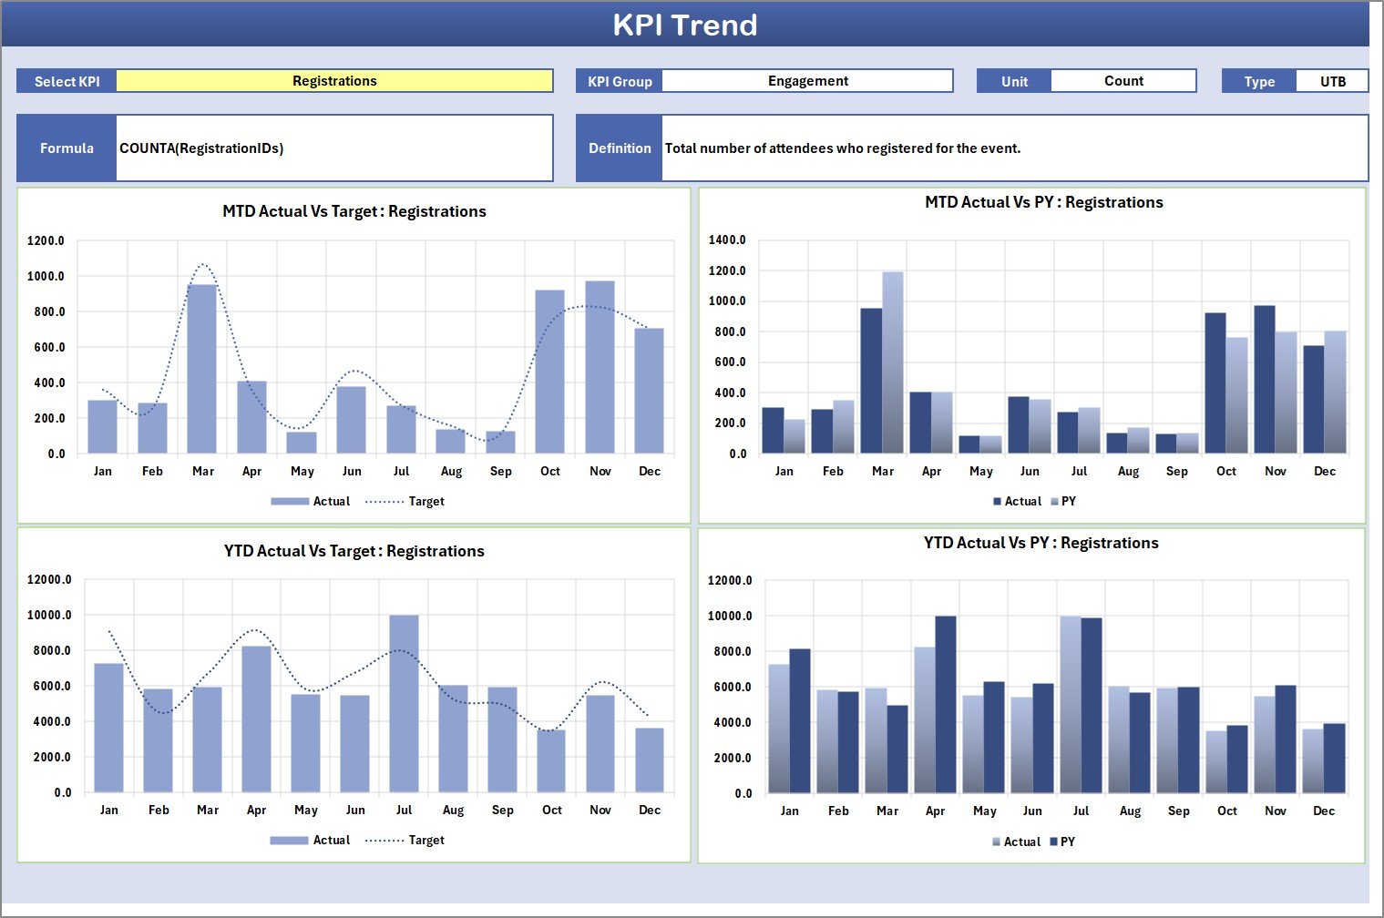Image resolution: width=1384 pixels, height=918 pixels.
Task: Select the Target dotted legend entry
Action: click(419, 501)
